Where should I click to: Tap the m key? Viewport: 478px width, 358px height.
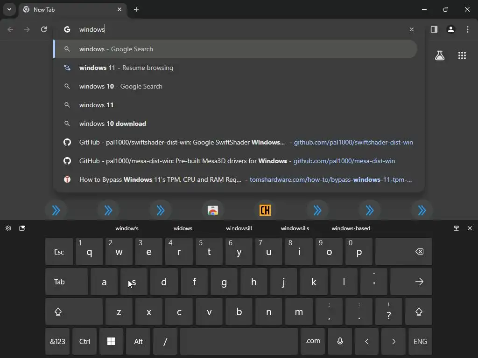click(x=299, y=311)
